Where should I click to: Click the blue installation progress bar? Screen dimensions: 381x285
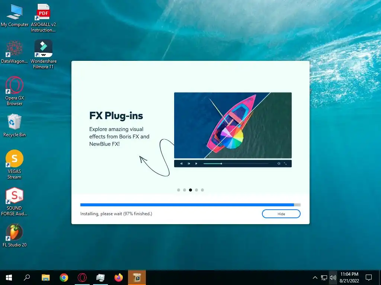(x=190, y=205)
